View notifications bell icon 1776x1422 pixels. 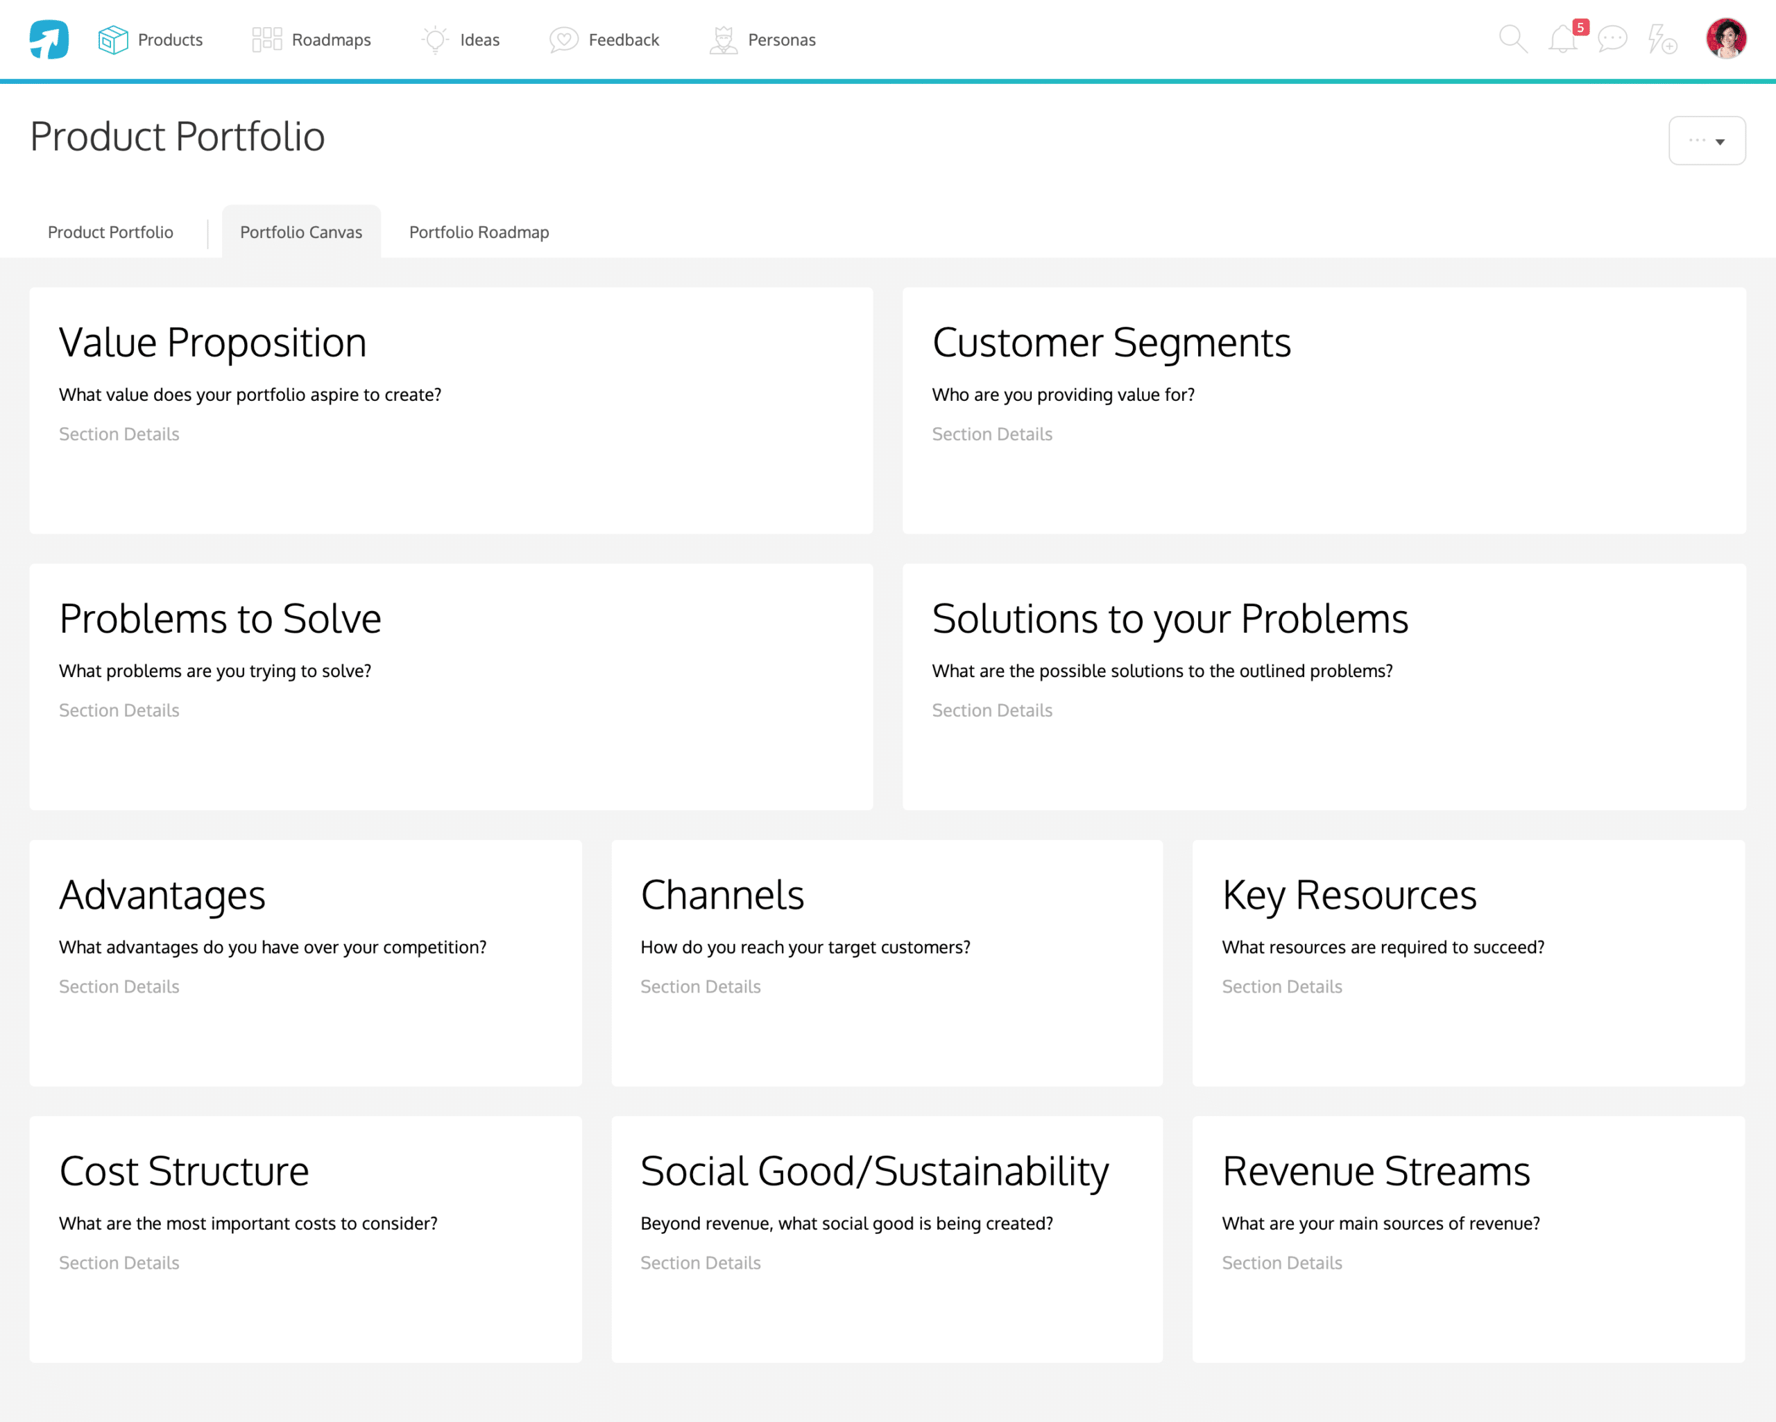(x=1564, y=39)
